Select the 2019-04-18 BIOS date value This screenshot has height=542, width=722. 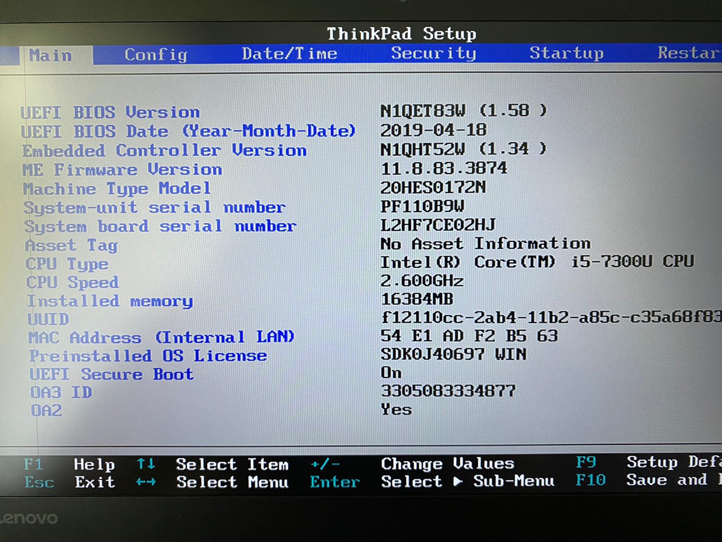pyautogui.click(x=433, y=130)
